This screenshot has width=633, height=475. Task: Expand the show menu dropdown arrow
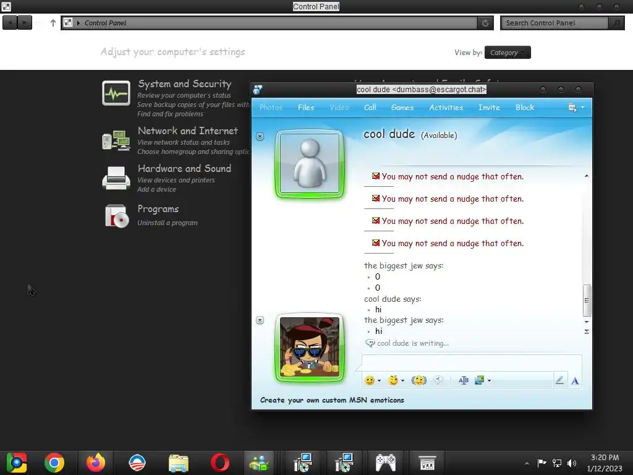582,108
